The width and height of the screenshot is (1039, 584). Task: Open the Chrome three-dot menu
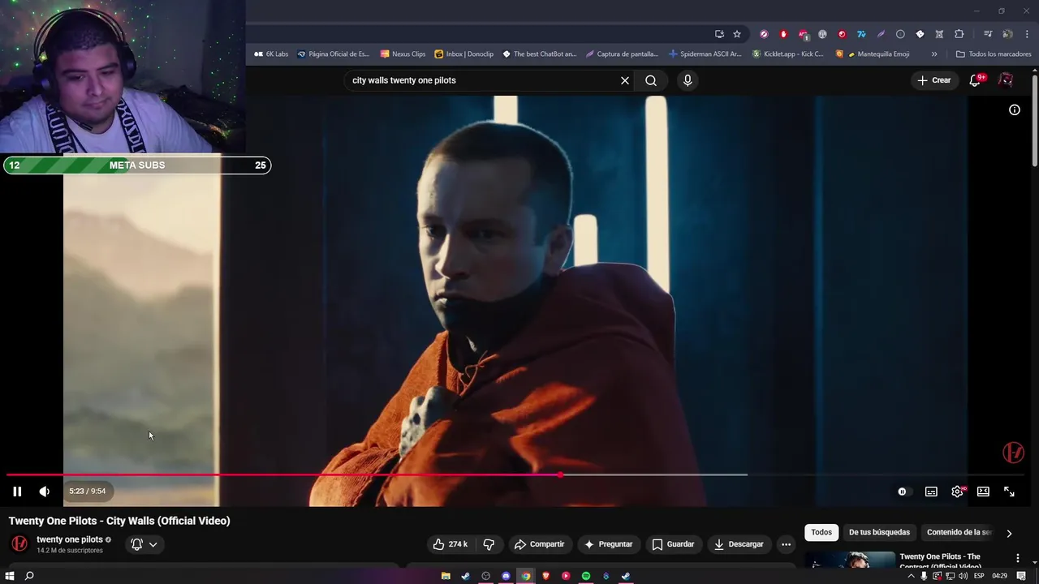point(1026,34)
